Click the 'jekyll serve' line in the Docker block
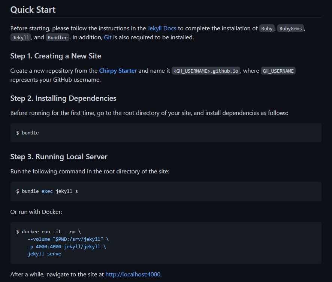 point(44,254)
